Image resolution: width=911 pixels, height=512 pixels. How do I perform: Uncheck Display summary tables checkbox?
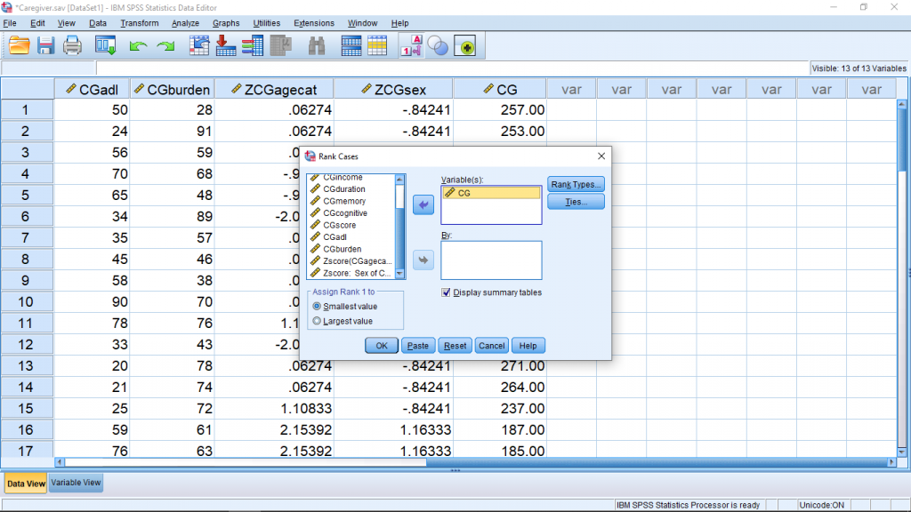click(x=447, y=292)
